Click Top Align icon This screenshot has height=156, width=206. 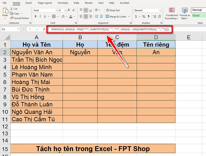coord(81,10)
